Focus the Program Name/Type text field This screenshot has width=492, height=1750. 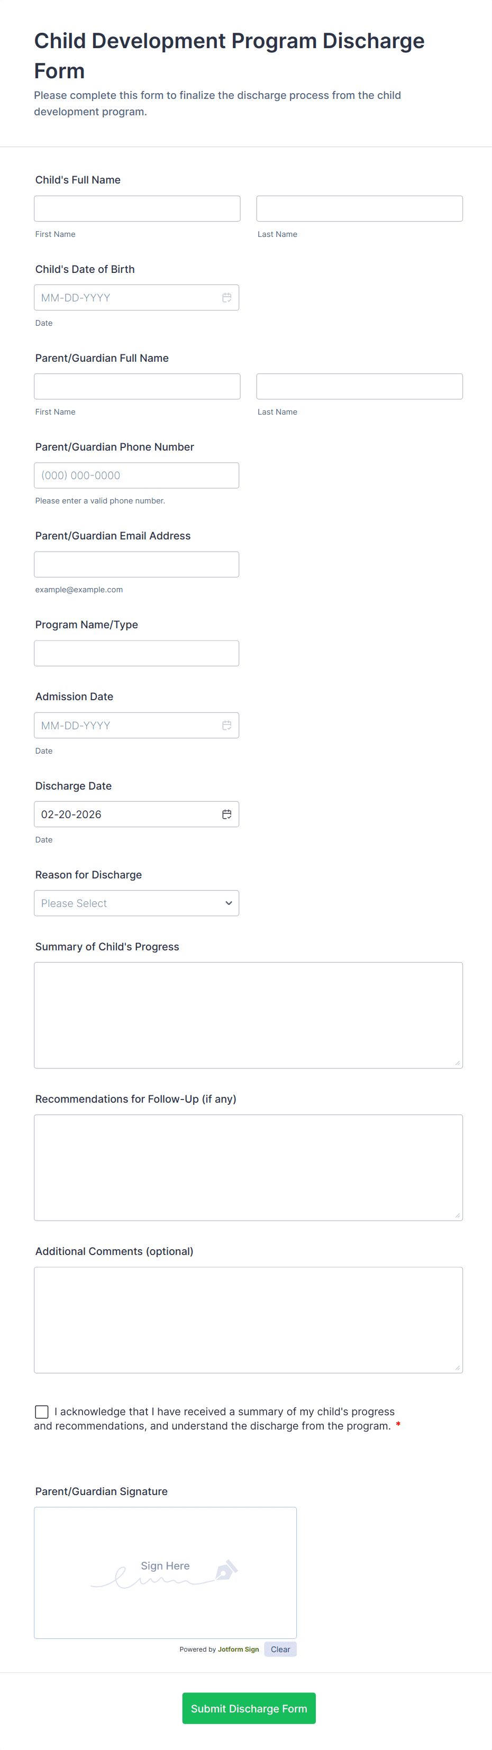pyautogui.click(x=136, y=654)
